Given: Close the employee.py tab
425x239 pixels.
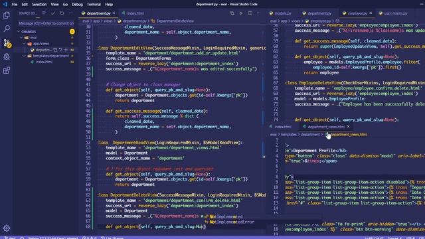Looking at the screenshot, I should coord(371,13).
